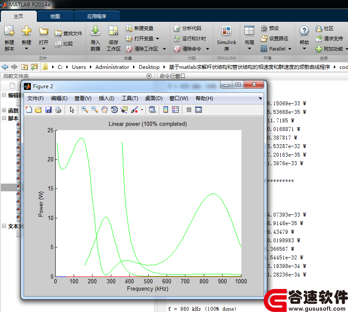Open the brush color dropdown arrow

pyautogui.click(x=142, y=110)
